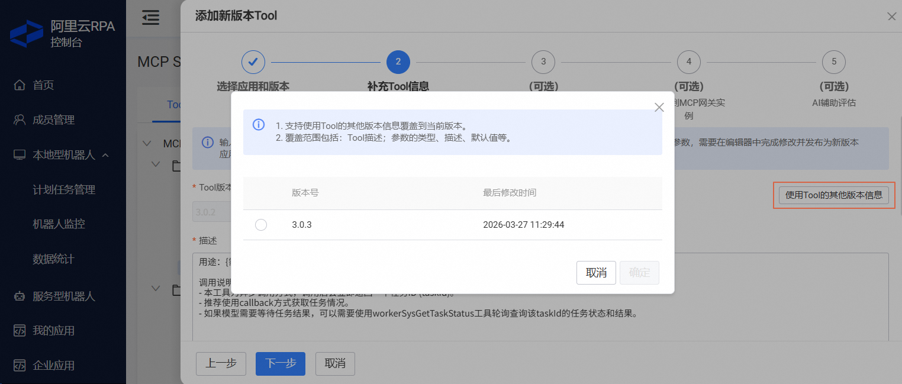Click the 阿里云RPA logo icon
The width and height of the screenshot is (902, 384).
[27, 34]
